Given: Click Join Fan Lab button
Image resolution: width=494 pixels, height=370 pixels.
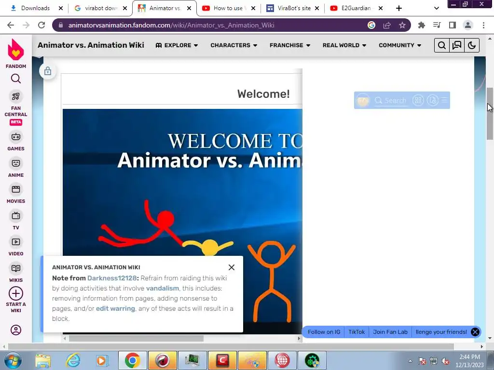Looking at the screenshot, I should click(x=390, y=332).
